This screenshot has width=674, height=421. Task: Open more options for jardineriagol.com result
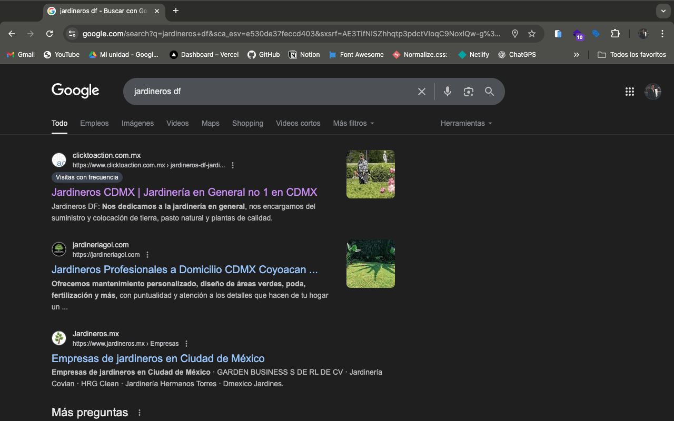tap(147, 255)
